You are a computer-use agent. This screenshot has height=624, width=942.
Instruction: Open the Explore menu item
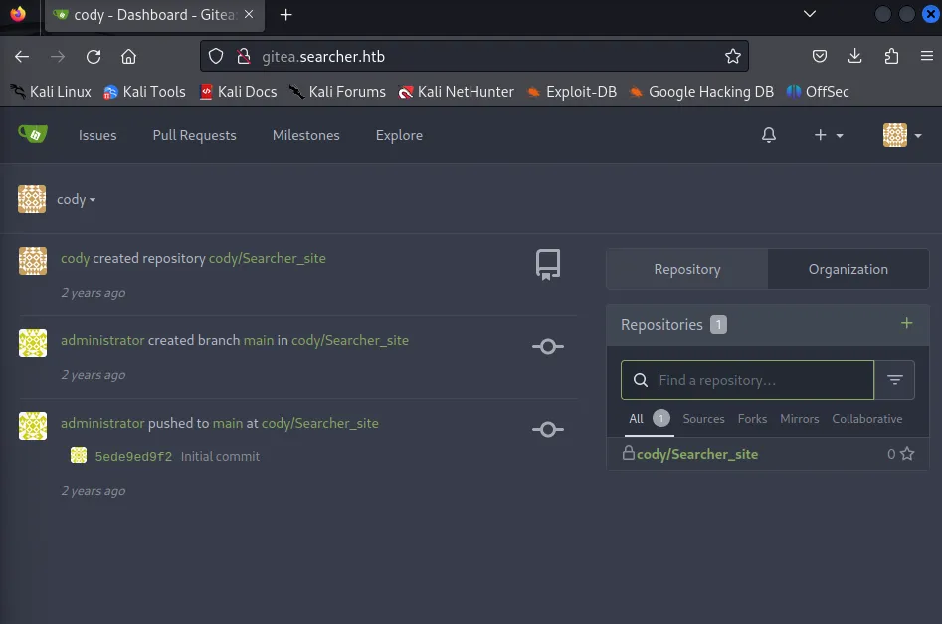click(x=399, y=136)
